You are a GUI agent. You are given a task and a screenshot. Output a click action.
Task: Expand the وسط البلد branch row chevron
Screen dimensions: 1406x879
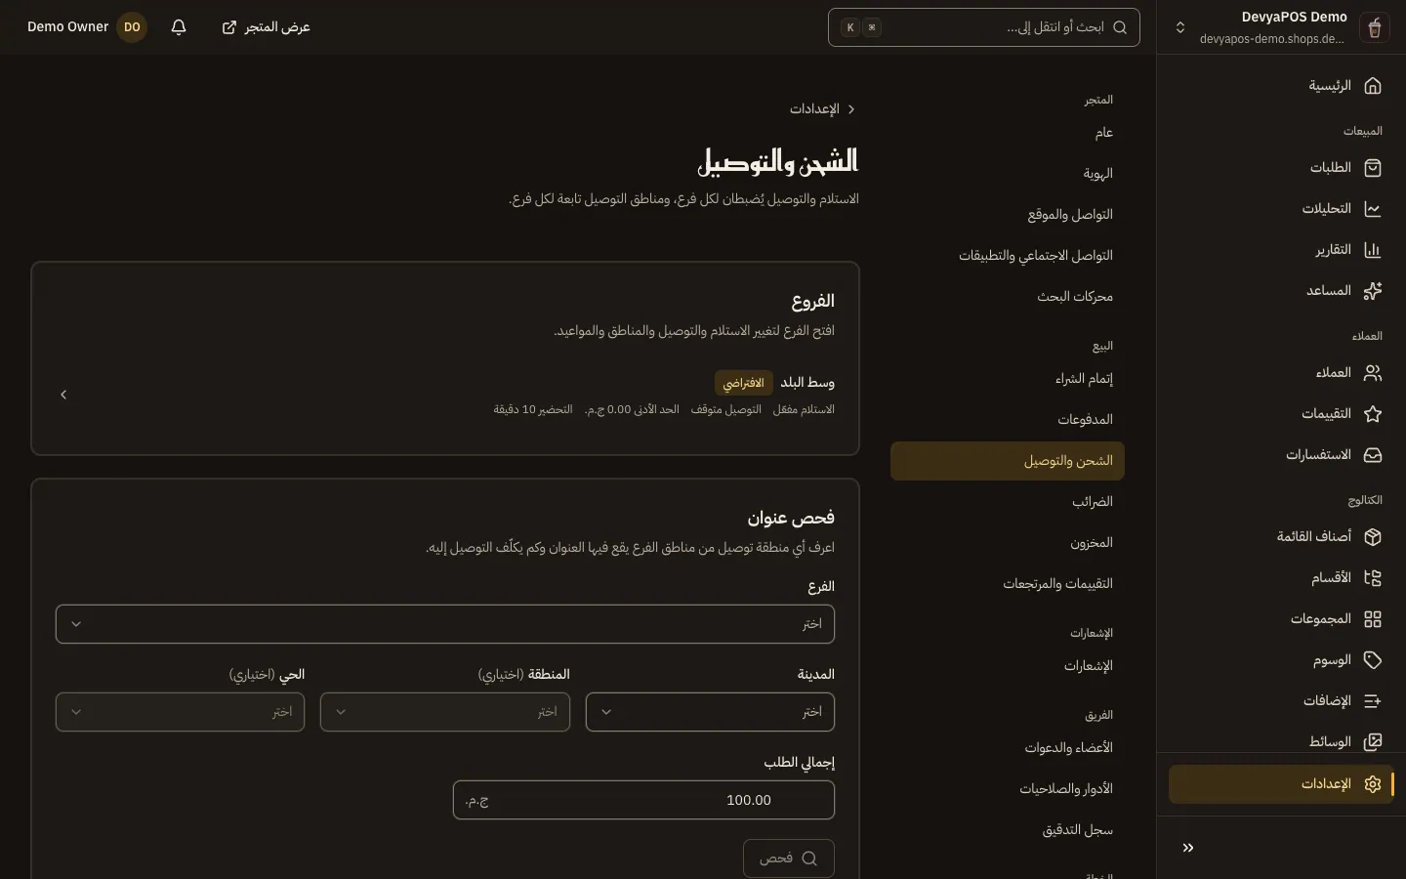[x=63, y=395]
